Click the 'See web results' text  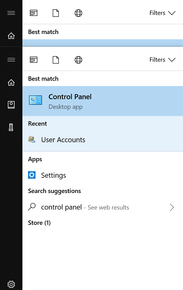coord(108,207)
